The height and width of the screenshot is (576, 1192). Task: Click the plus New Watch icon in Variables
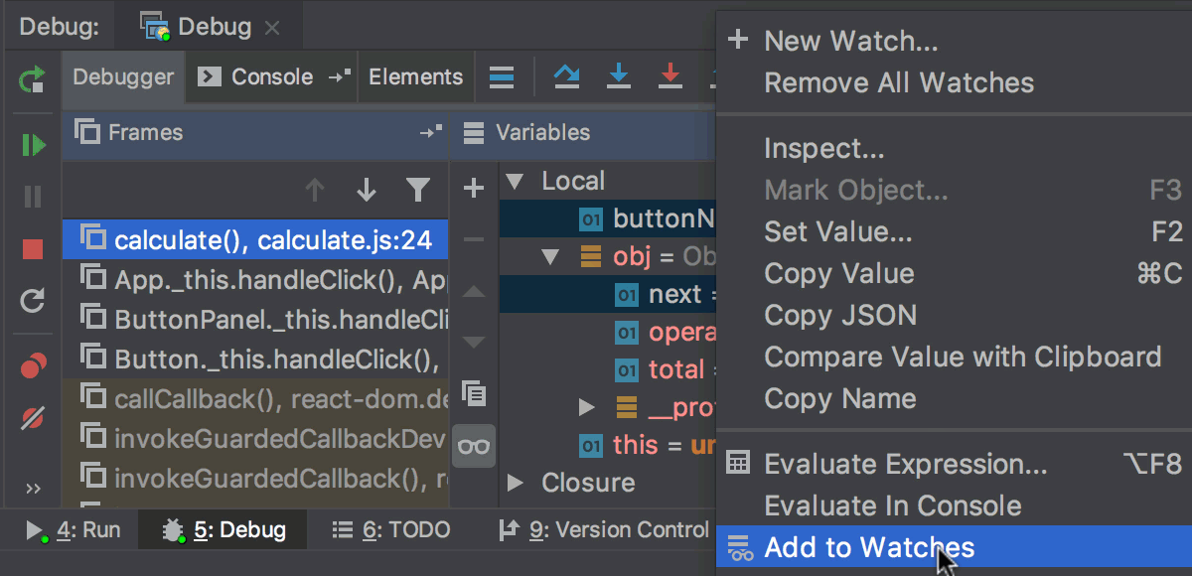point(474,188)
